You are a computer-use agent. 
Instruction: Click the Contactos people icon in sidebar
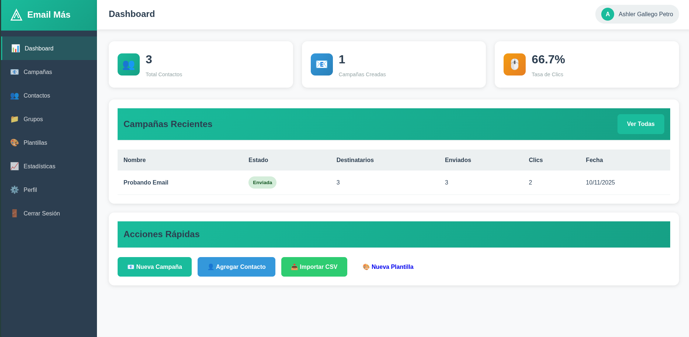(x=14, y=95)
